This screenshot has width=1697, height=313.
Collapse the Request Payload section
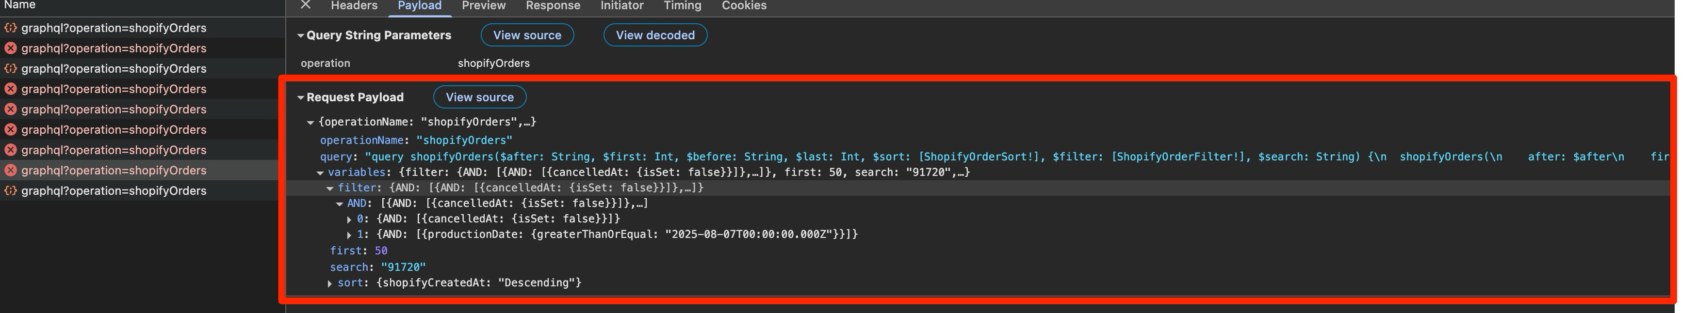pos(300,97)
